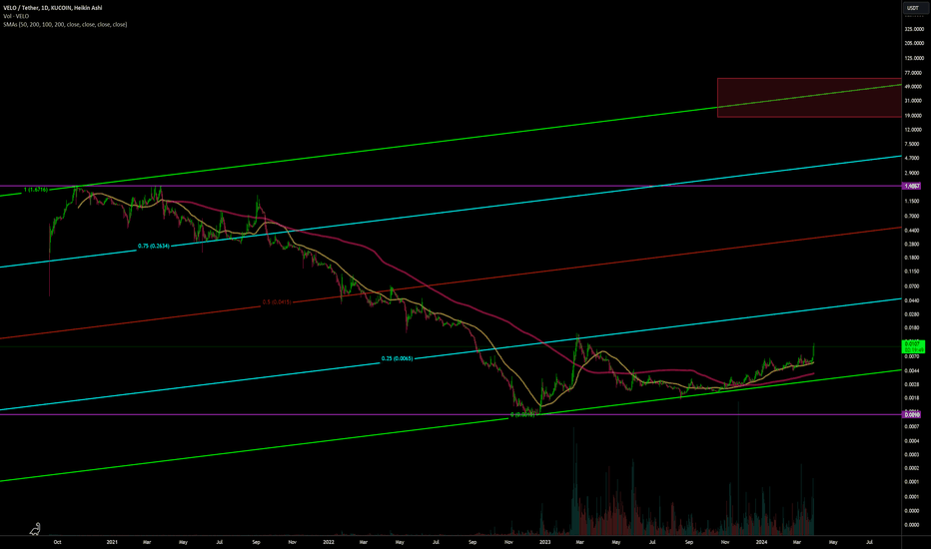Screen dimensions: 931x549
Task: Click the 31.0000 price scale label
Action: [x=914, y=101]
